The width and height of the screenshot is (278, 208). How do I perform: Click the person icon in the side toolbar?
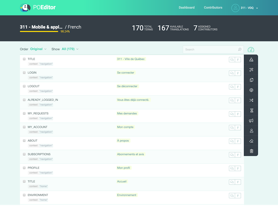click(x=251, y=131)
